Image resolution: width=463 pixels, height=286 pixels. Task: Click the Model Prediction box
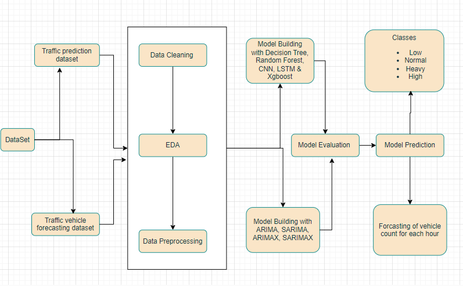click(x=410, y=145)
